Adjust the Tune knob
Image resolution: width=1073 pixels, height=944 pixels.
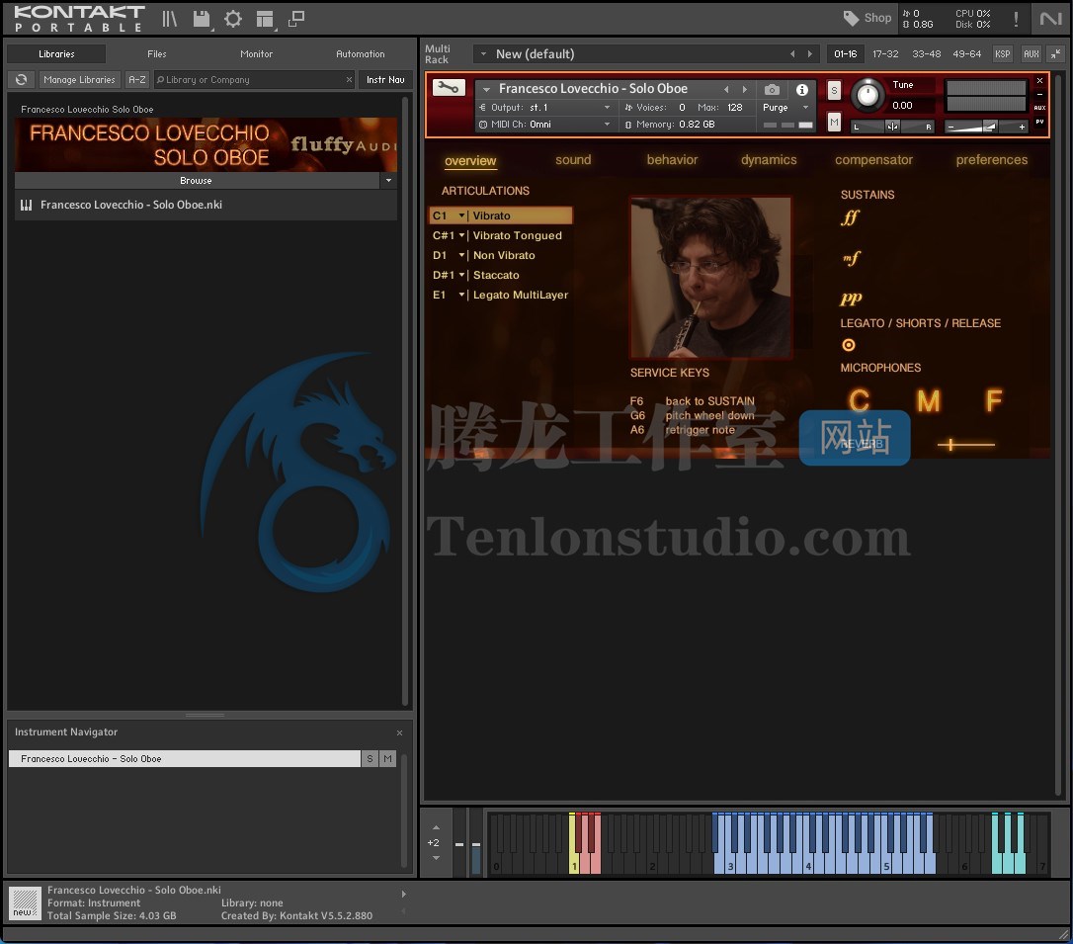pyautogui.click(x=867, y=95)
